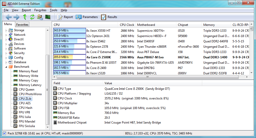256x138 pixels.
Task: Sort by Memory column header
Action: pos(216,25)
